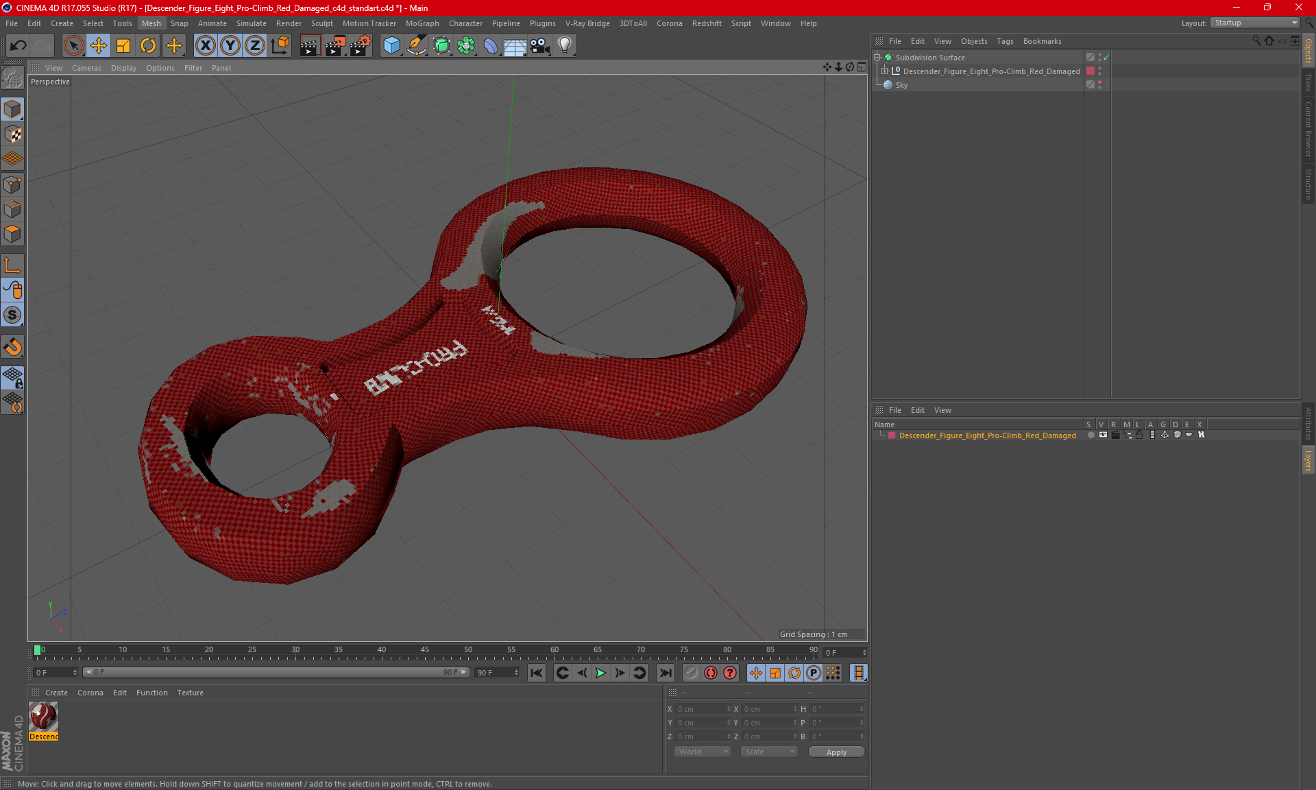Toggle position keyframe recording icon

click(x=755, y=673)
